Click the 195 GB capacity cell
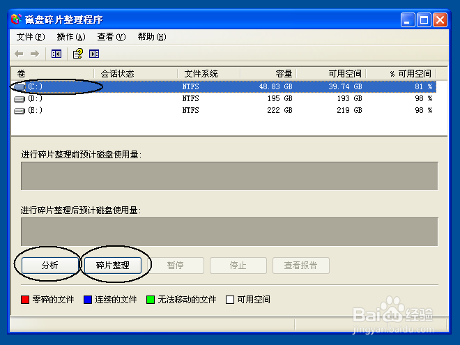460x345 pixels. tap(280, 98)
